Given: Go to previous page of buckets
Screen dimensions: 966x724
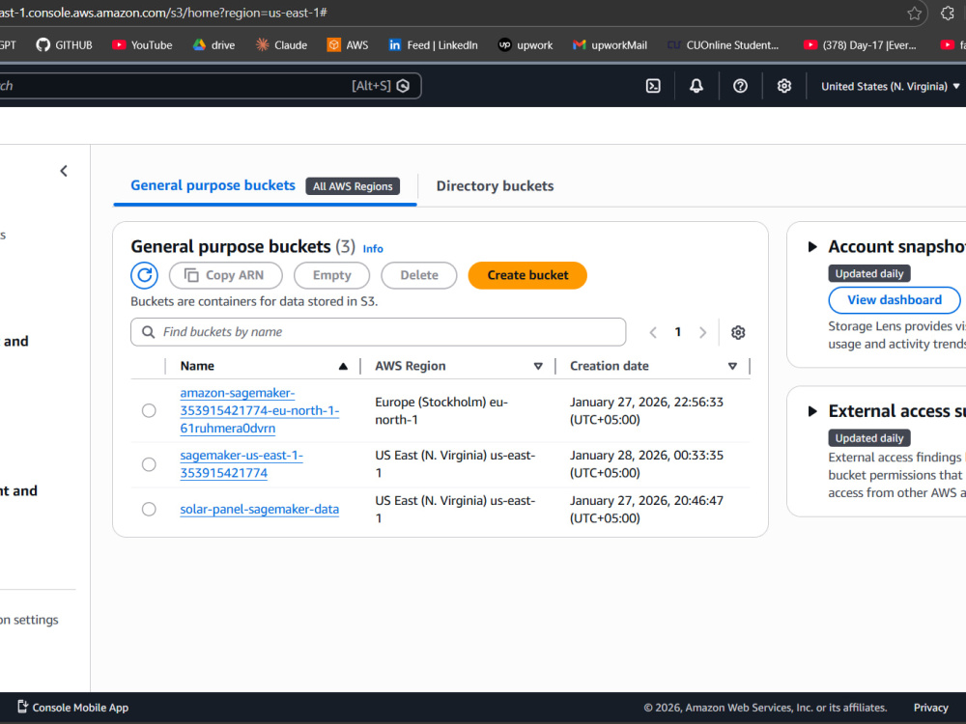Looking at the screenshot, I should pos(653,332).
